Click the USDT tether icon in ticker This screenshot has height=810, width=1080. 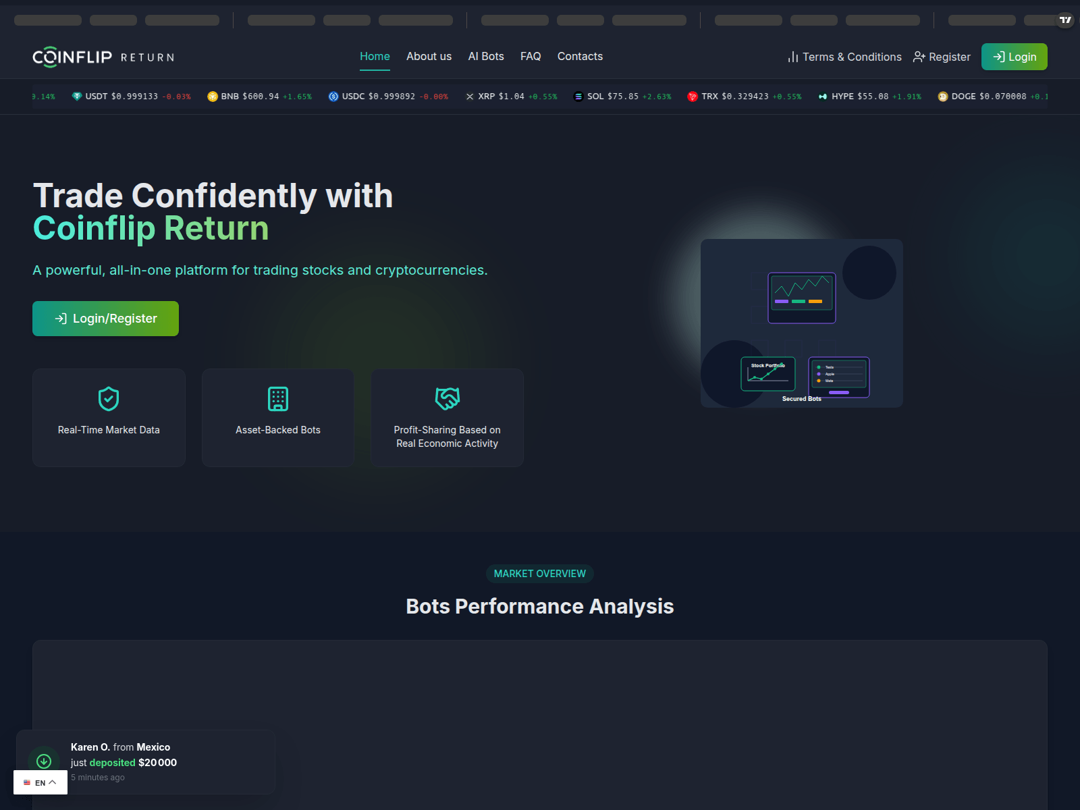tap(77, 97)
